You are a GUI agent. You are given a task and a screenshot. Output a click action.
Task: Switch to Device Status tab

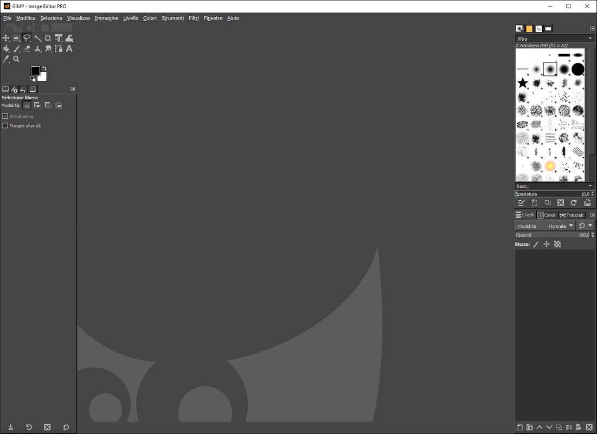[14, 89]
